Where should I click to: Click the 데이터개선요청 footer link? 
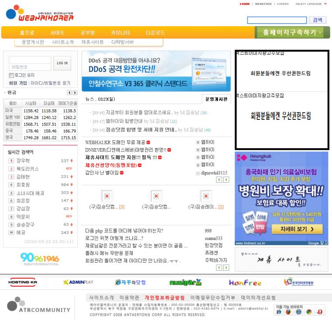(258, 298)
